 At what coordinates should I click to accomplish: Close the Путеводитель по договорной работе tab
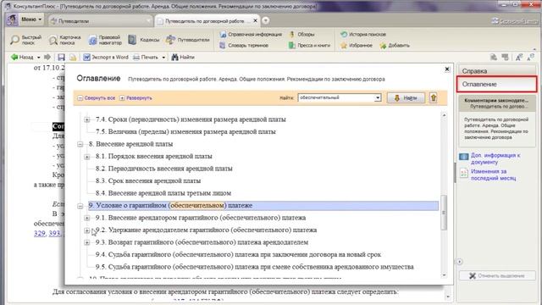(x=255, y=20)
